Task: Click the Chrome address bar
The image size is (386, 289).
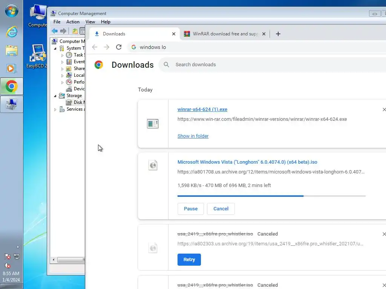Action: coord(257,47)
